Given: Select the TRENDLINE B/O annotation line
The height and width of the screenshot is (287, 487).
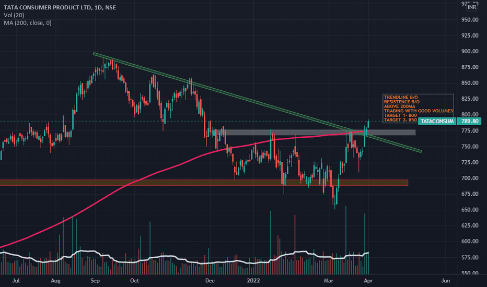Looking at the screenshot, I should click(x=401, y=97).
